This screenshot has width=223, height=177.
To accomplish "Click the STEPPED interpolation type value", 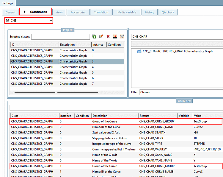I will tap(199, 144).
